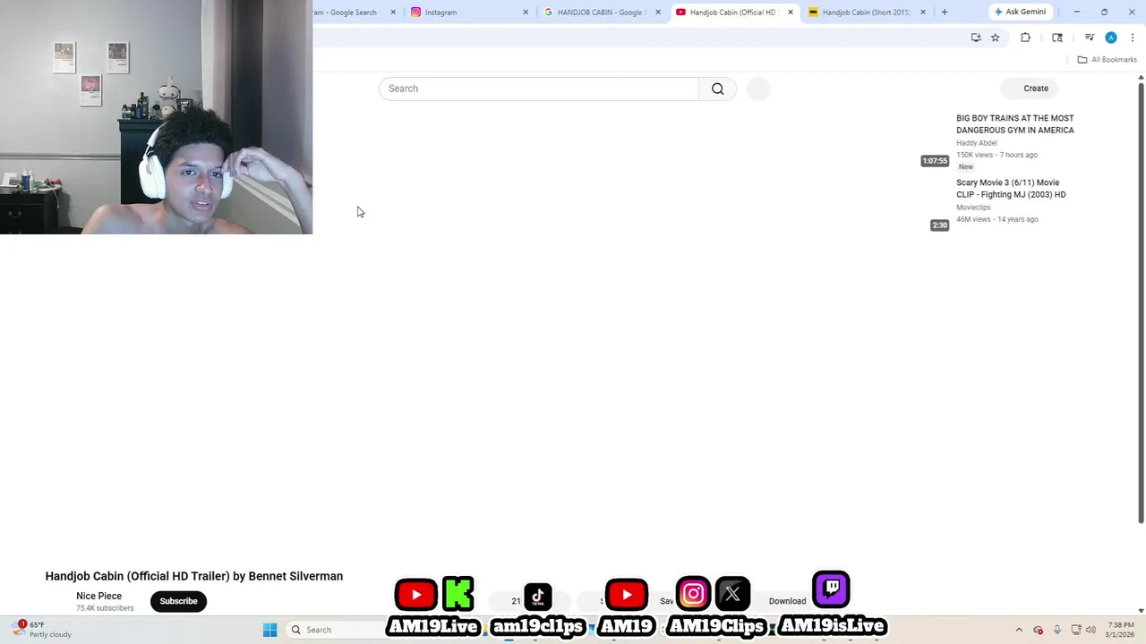The height and width of the screenshot is (644, 1146).
Task: Click the 75.4K subscribers text
Action: (105, 608)
